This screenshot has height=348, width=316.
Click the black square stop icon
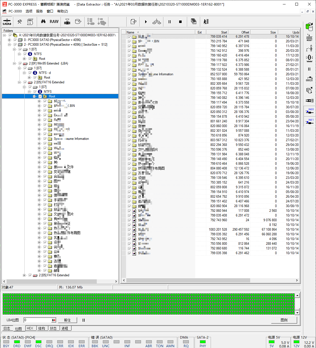[181, 22]
